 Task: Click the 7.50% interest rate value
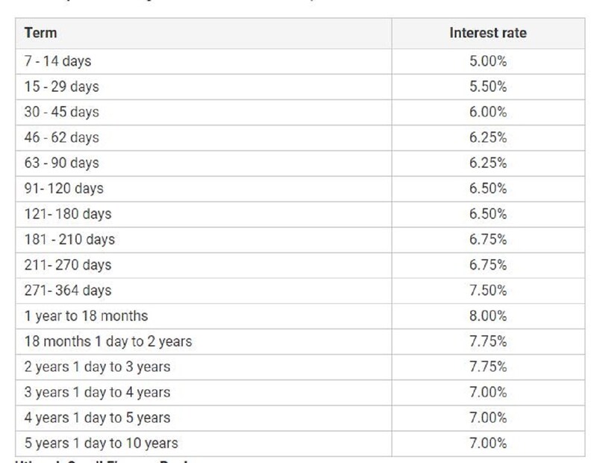point(488,290)
